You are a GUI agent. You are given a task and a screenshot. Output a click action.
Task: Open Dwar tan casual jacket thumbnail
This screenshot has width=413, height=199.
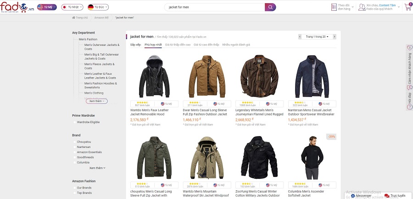[x=207, y=76]
